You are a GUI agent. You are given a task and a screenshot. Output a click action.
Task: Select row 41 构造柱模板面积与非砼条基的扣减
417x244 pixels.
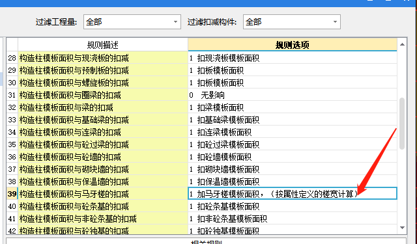103,219
